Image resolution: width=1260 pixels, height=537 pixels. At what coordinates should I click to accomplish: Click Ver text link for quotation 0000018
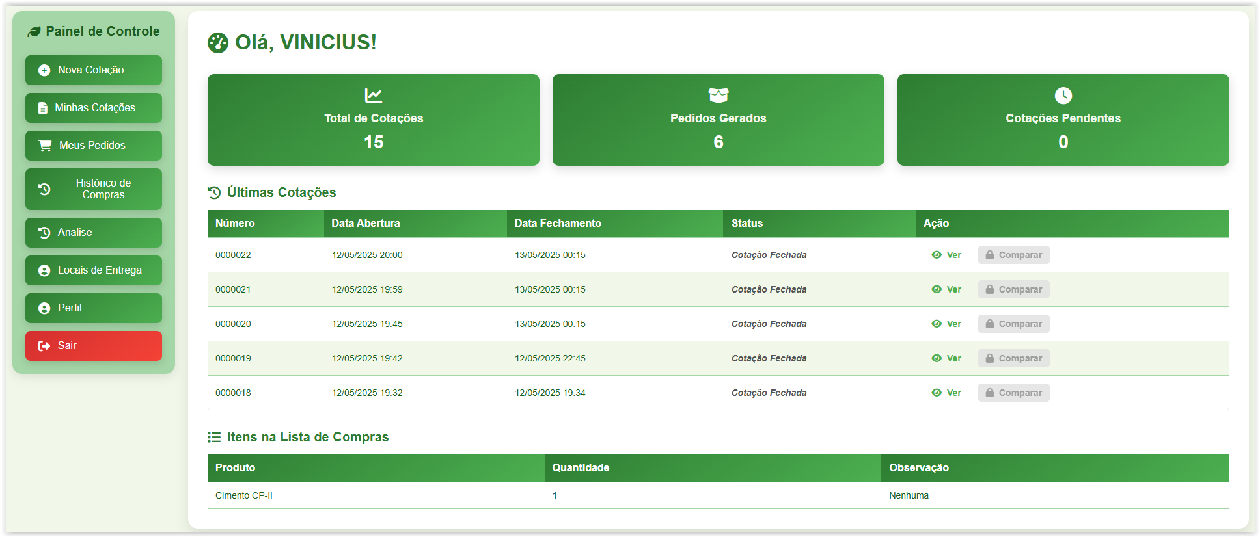click(954, 393)
